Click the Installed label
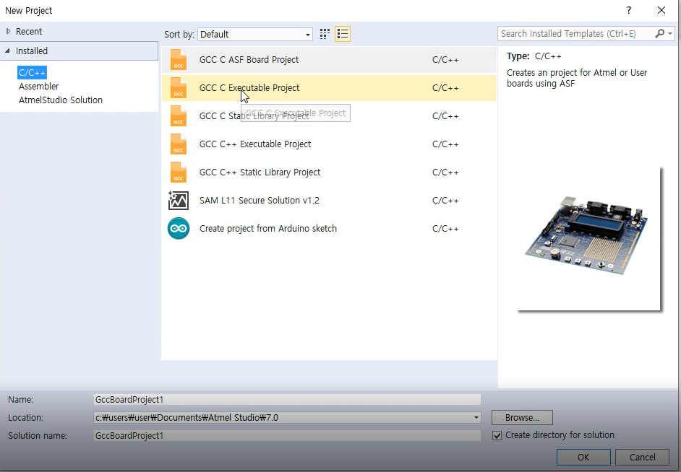Image resolution: width=681 pixels, height=472 pixels. click(32, 51)
